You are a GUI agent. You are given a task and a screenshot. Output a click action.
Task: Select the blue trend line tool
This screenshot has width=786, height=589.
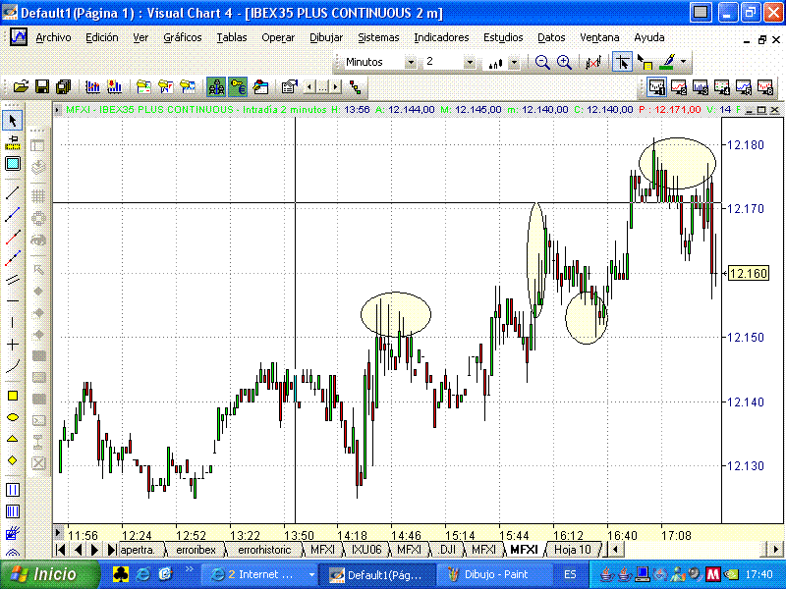coord(13,214)
